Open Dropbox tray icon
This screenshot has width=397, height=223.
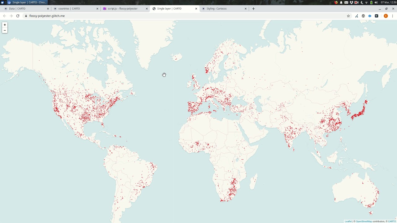pos(351,2)
